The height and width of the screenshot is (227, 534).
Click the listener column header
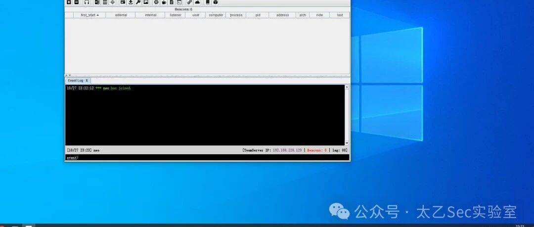[176, 15]
